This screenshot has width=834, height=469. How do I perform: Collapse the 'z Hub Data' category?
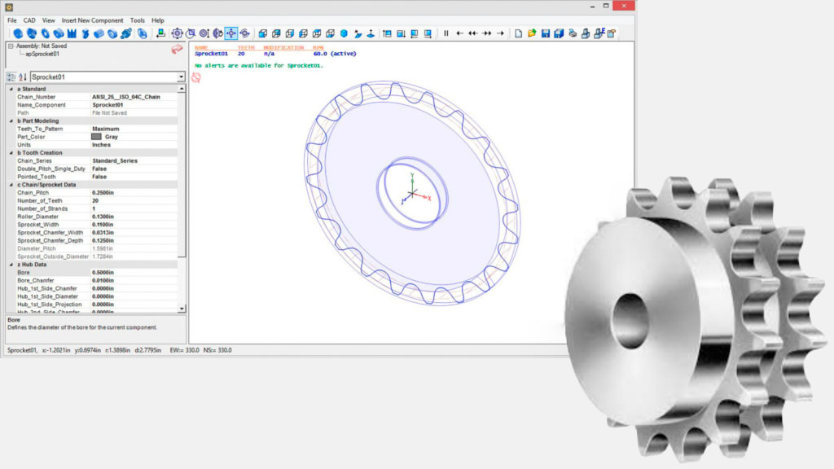(x=11, y=265)
